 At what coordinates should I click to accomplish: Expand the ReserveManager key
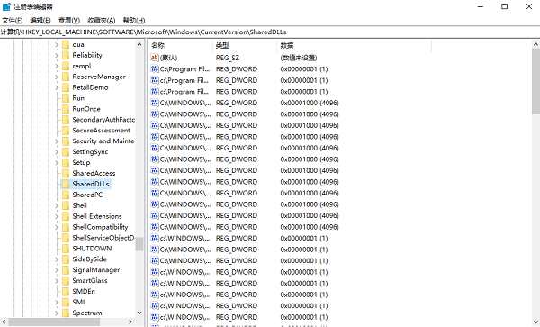(x=57, y=77)
